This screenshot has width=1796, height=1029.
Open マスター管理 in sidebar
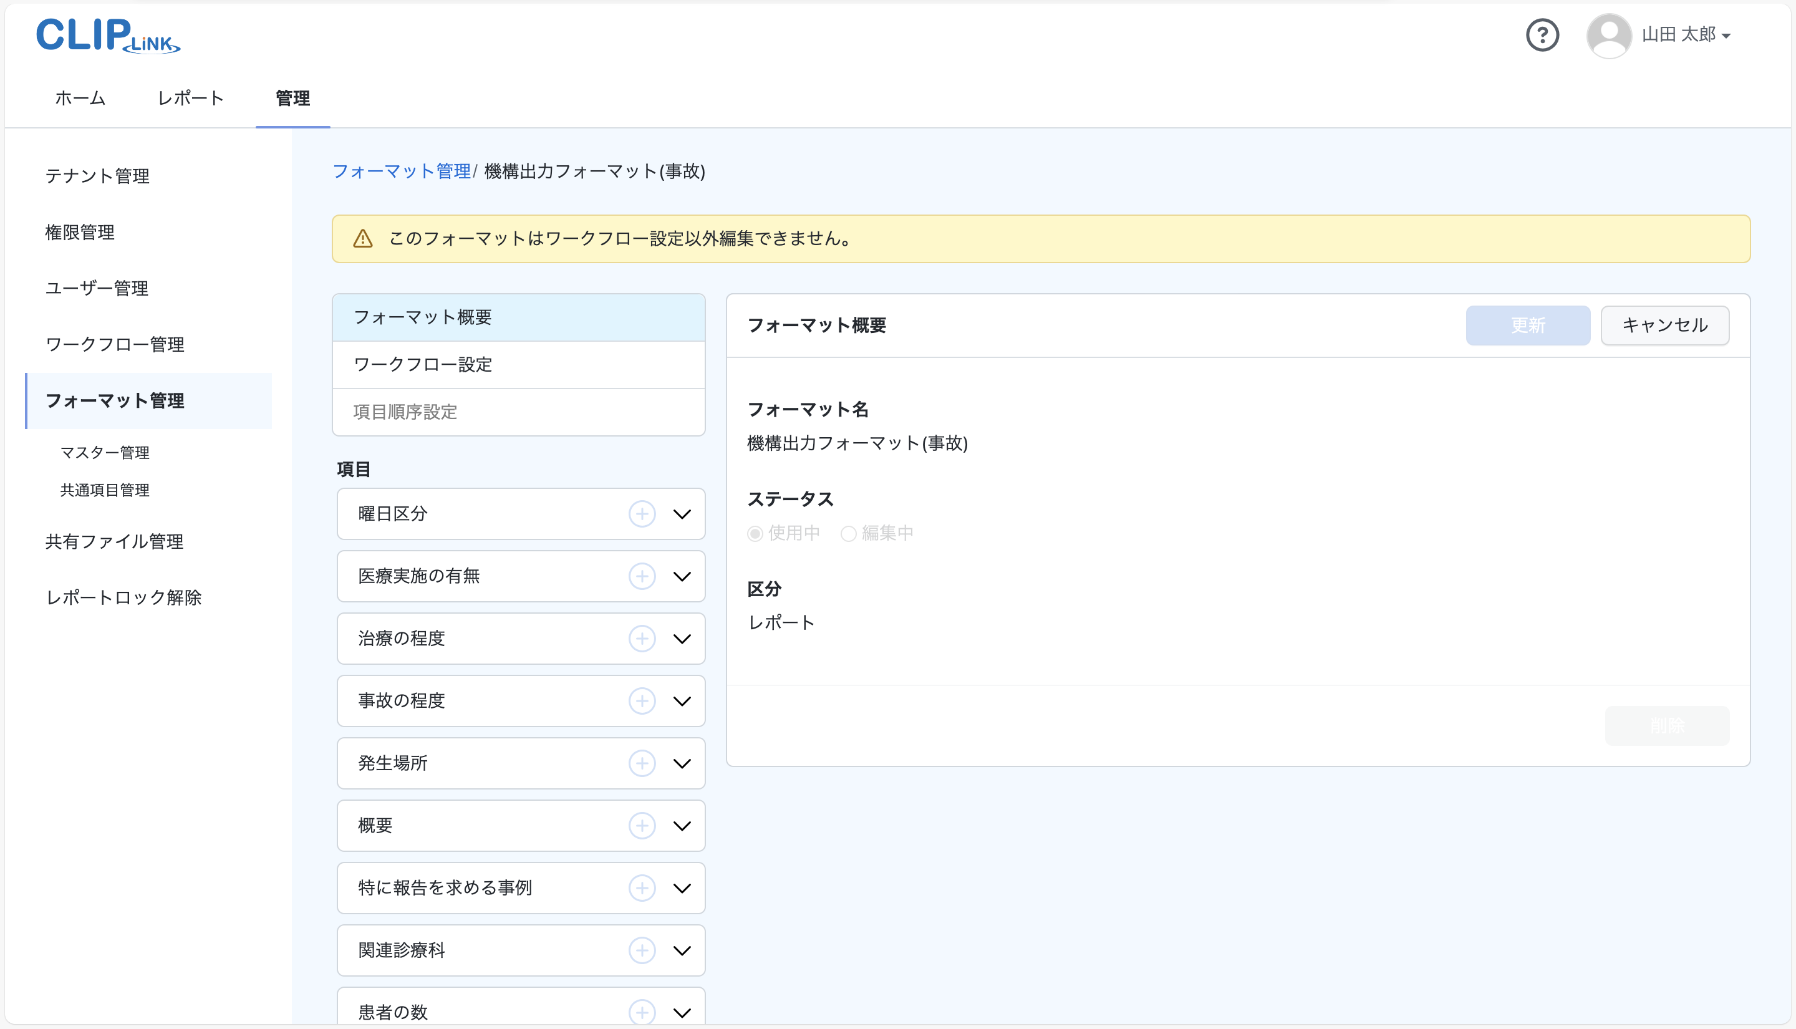point(105,452)
